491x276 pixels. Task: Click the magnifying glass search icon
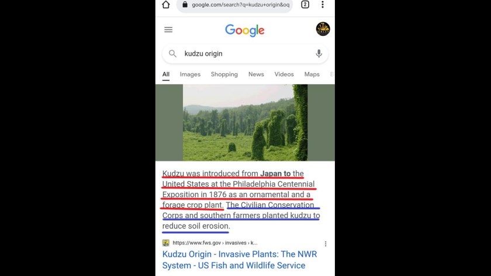pyautogui.click(x=172, y=54)
